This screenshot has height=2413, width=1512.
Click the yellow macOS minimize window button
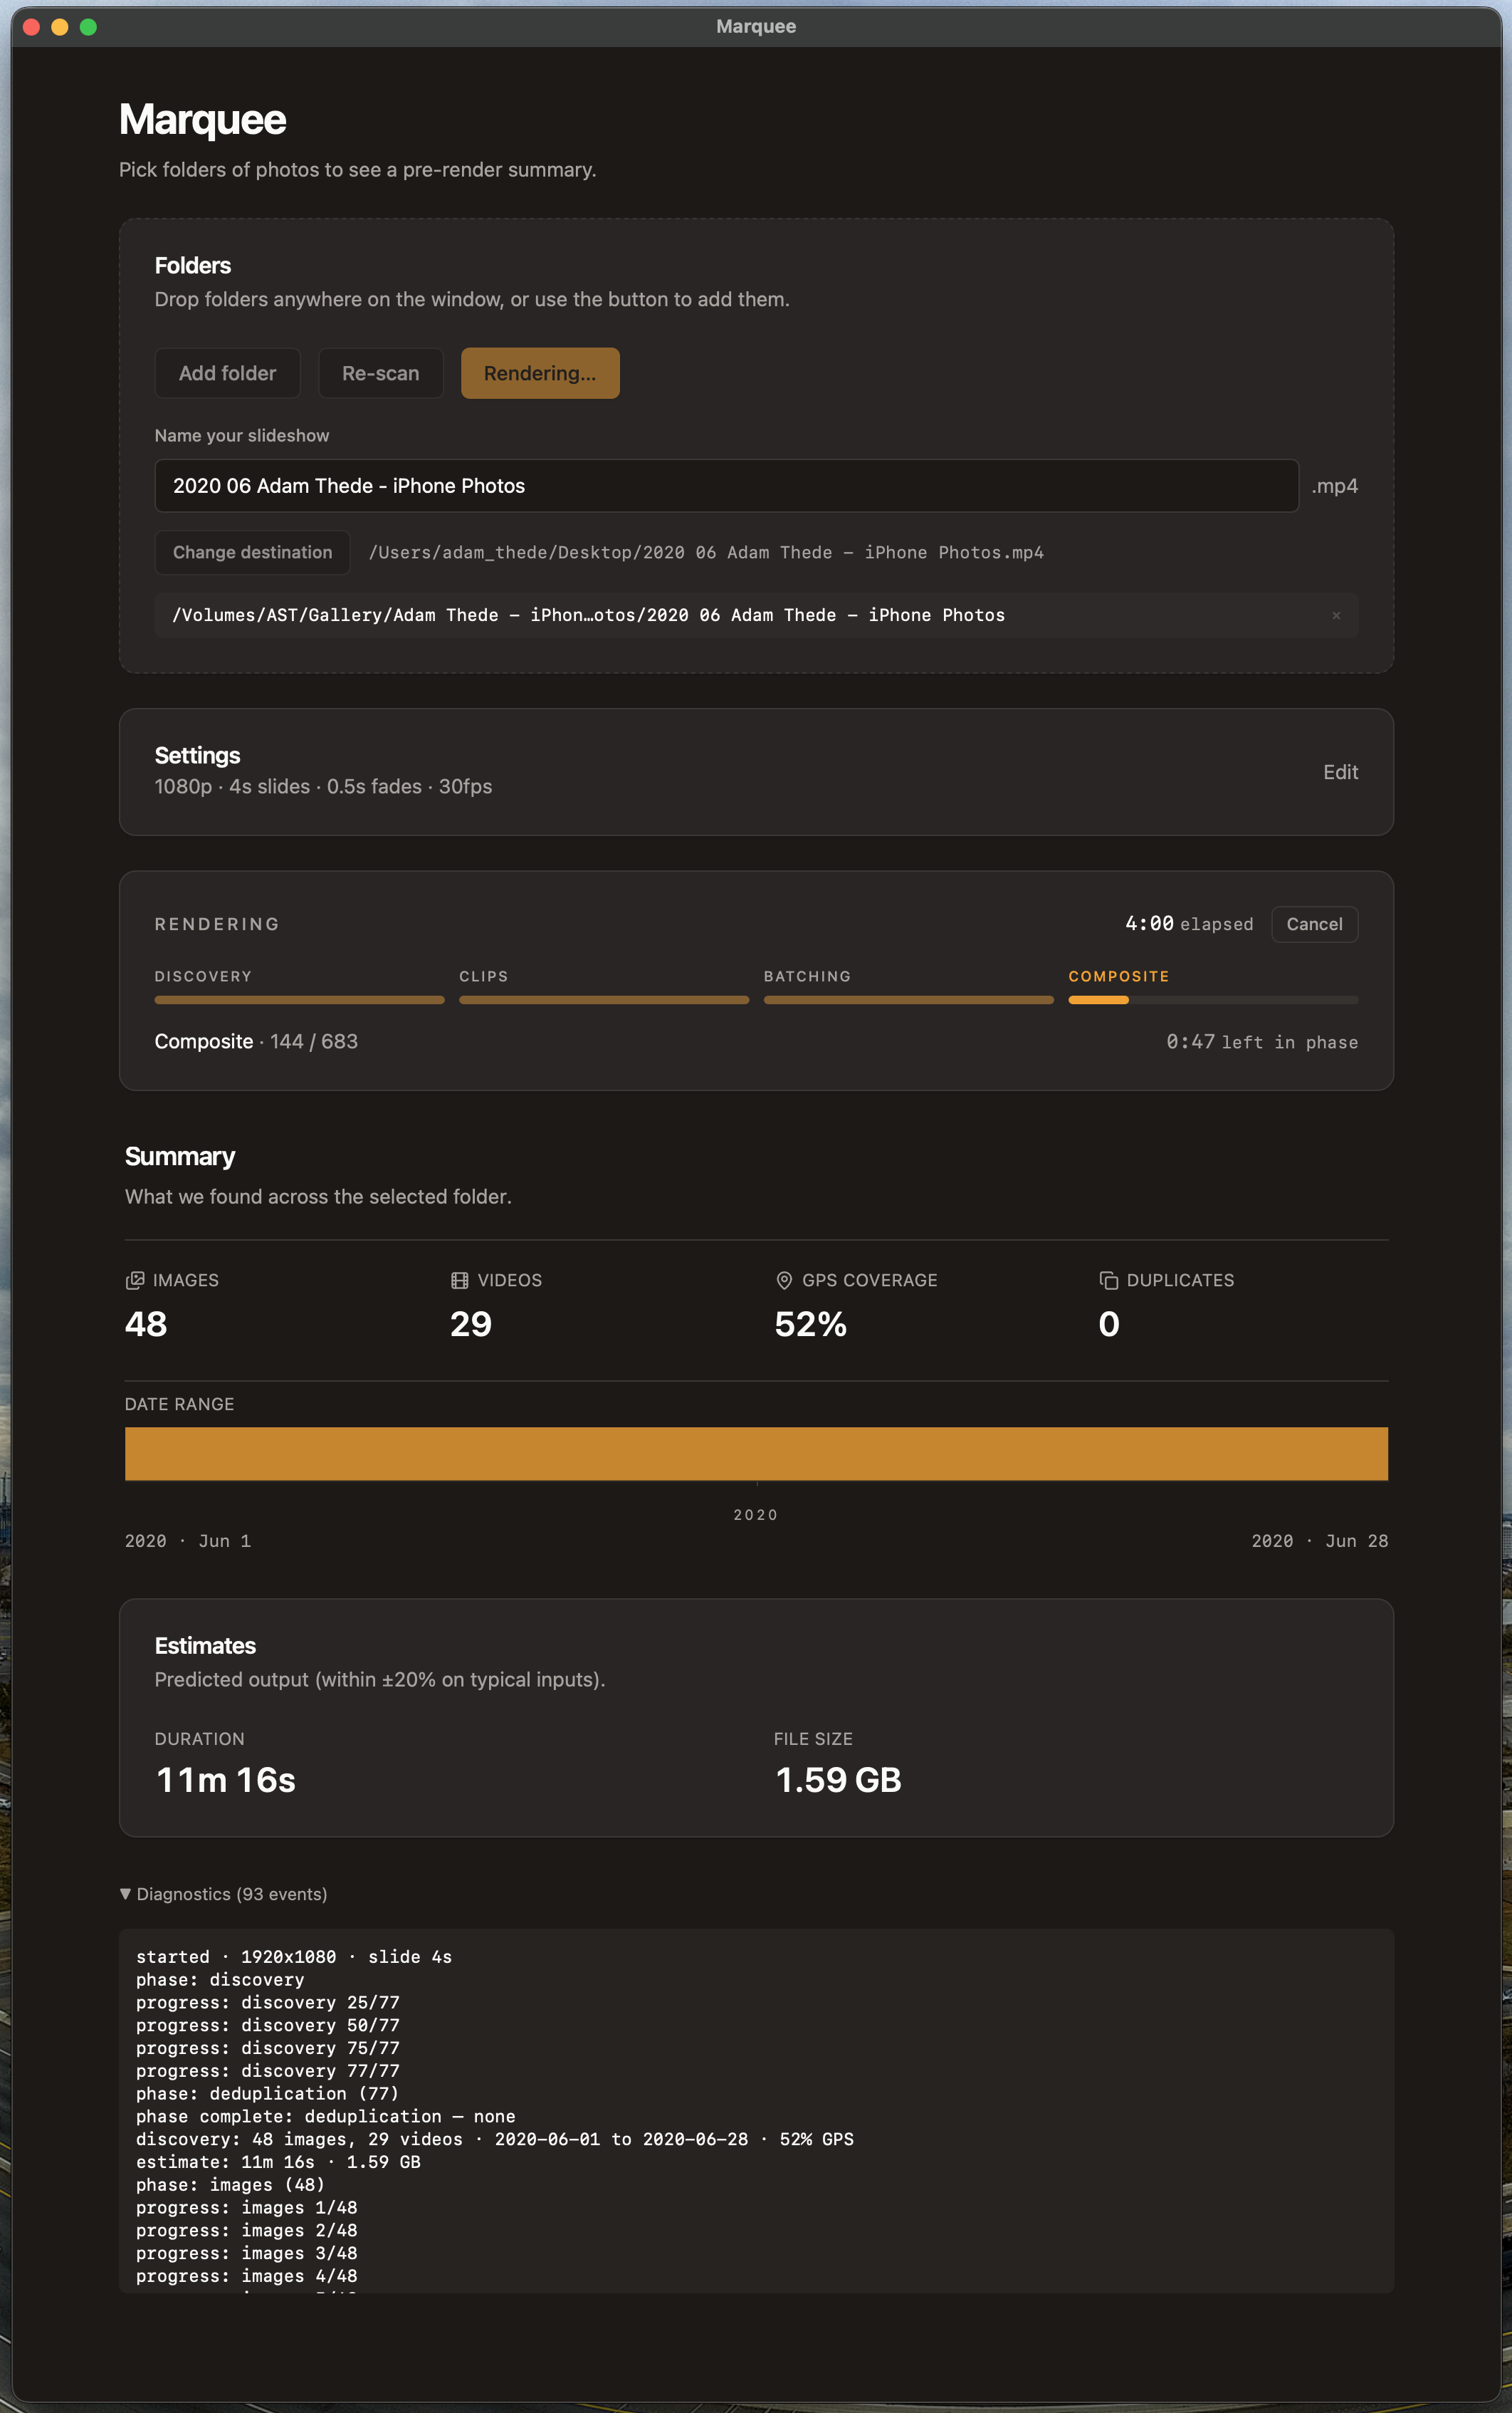point(60,27)
